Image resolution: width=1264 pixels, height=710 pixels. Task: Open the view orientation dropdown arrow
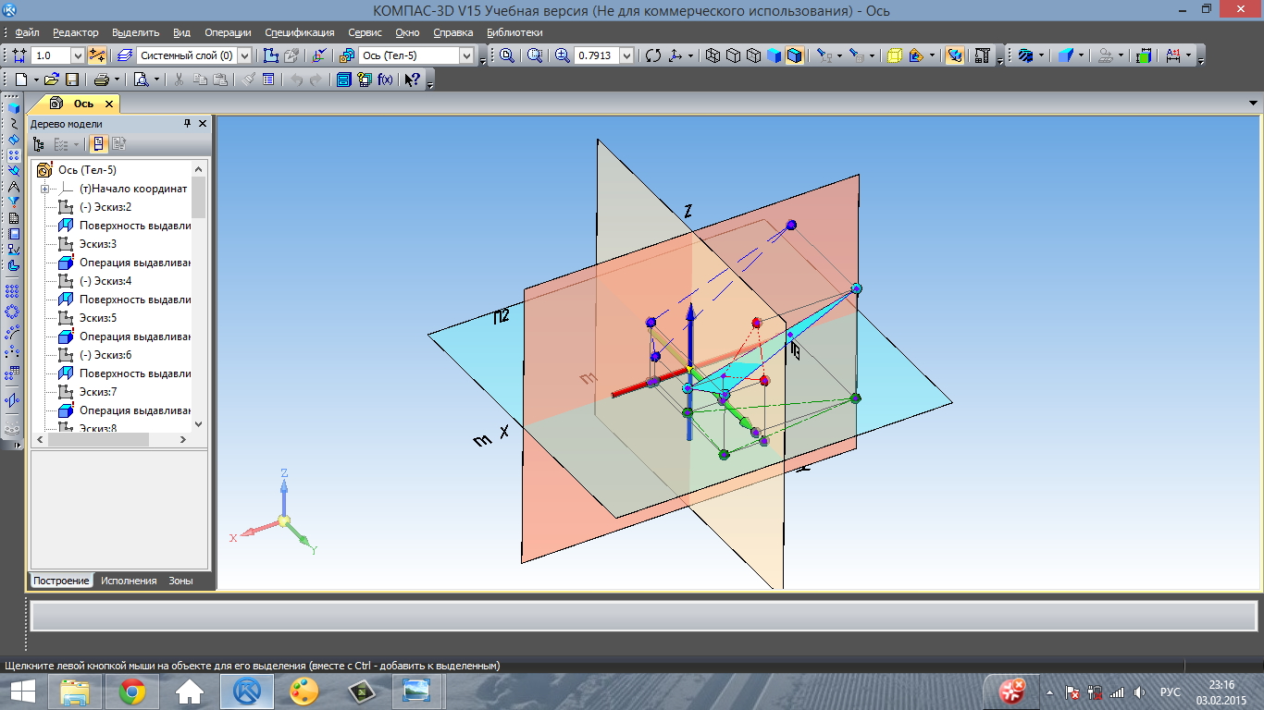tap(690, 55)
